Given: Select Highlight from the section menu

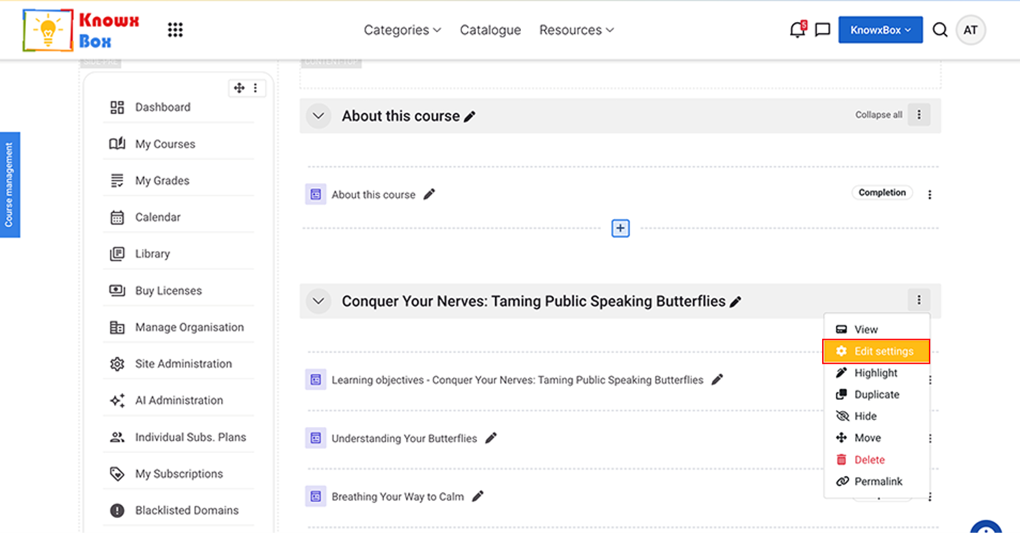Looking at the screenshot, I should (876, 373).
